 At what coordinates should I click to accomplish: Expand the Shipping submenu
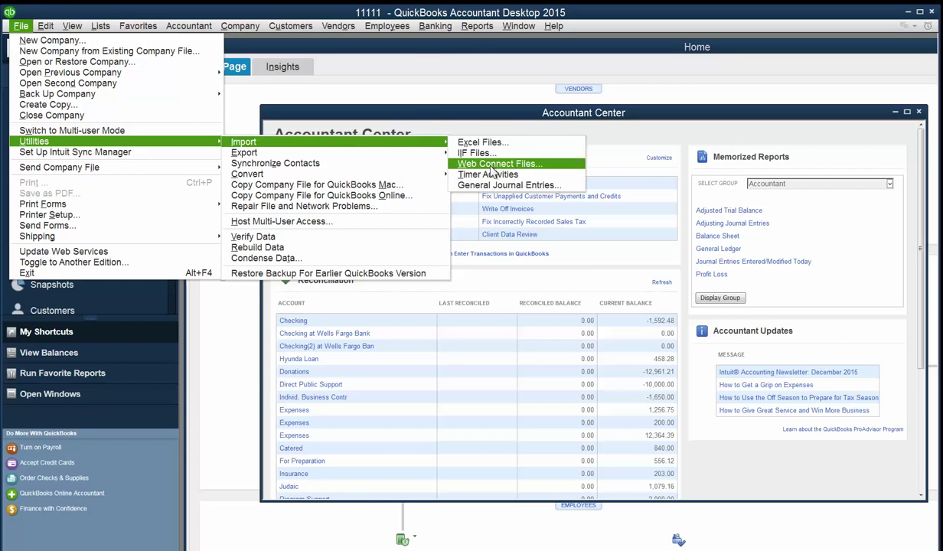(219, 236)
